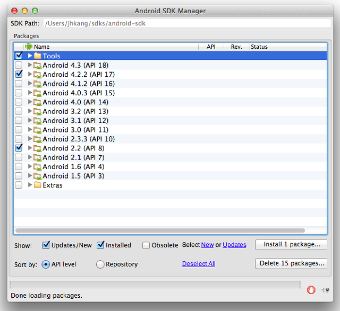Select the Android 1.6 (API 4) row text

73,167
